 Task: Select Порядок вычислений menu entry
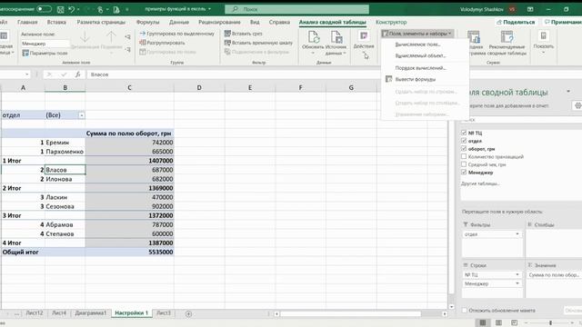tap(420, 68)
